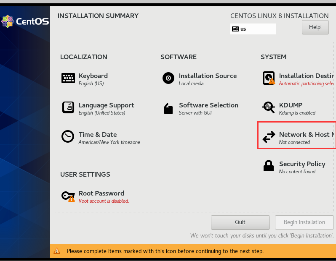The image size is (336, 261).
Task: Click the USER SETTINGS heading
Action: (85, 174)
